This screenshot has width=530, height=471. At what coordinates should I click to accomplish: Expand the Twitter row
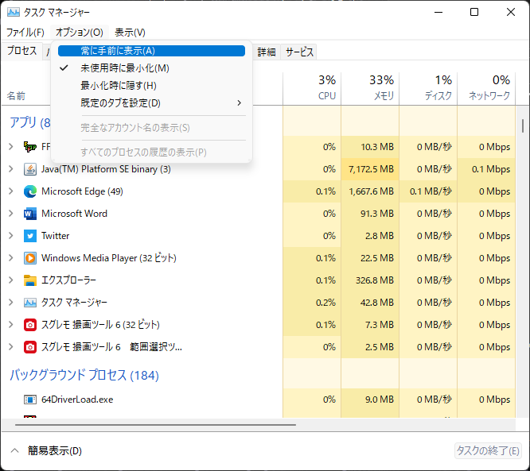(x=11, y=236)
